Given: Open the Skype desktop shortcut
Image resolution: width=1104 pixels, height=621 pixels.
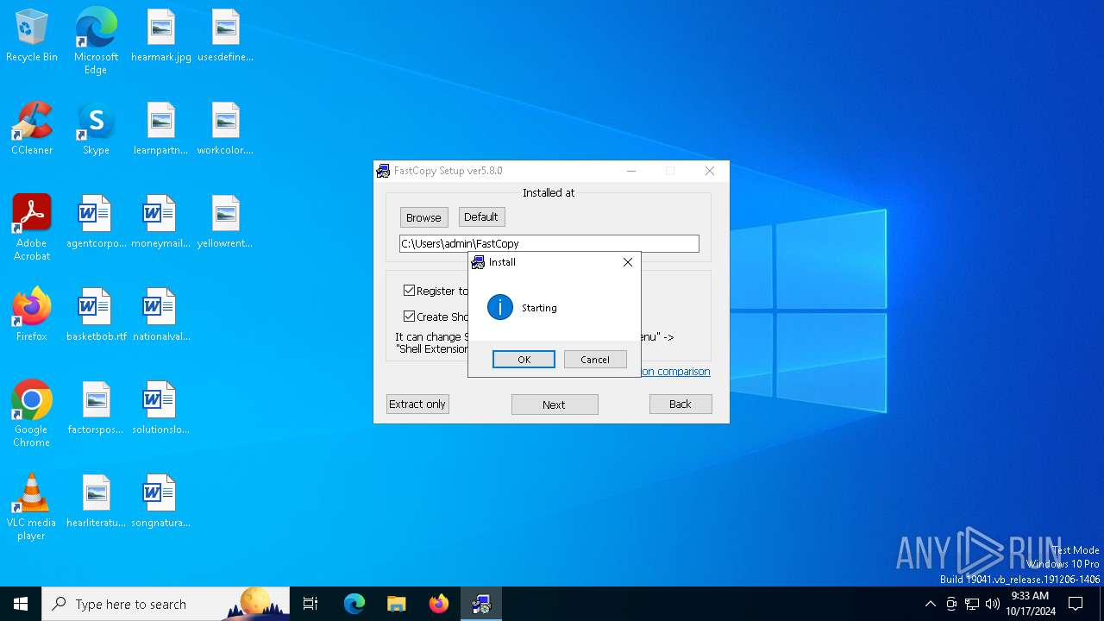Looking at the screenshot, I should [x=96, y=129].
